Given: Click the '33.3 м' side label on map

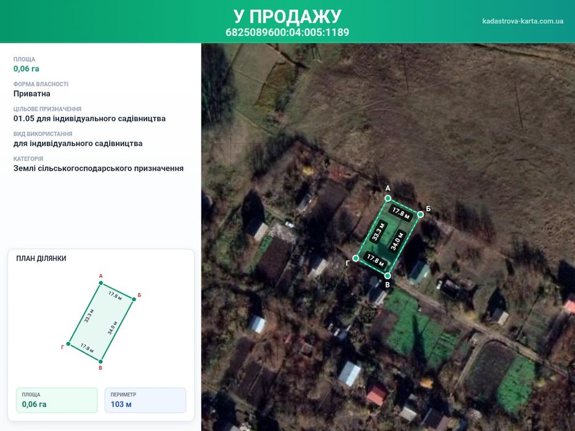Looking at the screenshot, I should pos(378,232).
